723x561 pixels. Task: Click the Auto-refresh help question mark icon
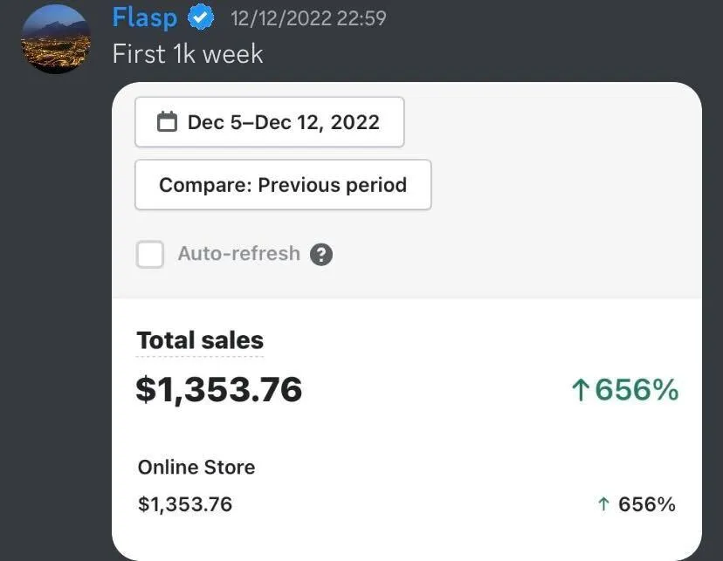(x=321, y=255)
